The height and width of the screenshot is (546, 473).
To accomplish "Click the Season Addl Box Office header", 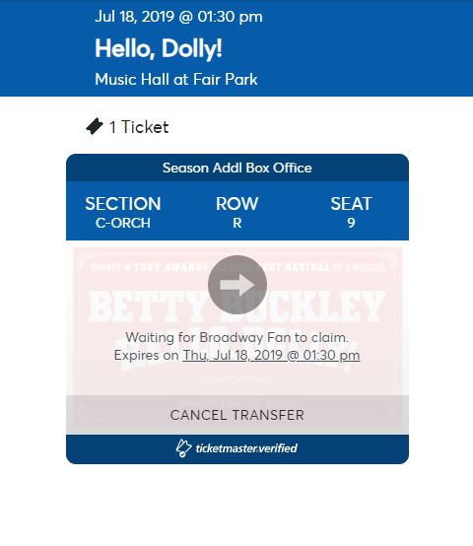I will (x=237, y=168).
